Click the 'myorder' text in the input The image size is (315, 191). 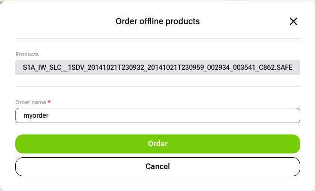36,115
